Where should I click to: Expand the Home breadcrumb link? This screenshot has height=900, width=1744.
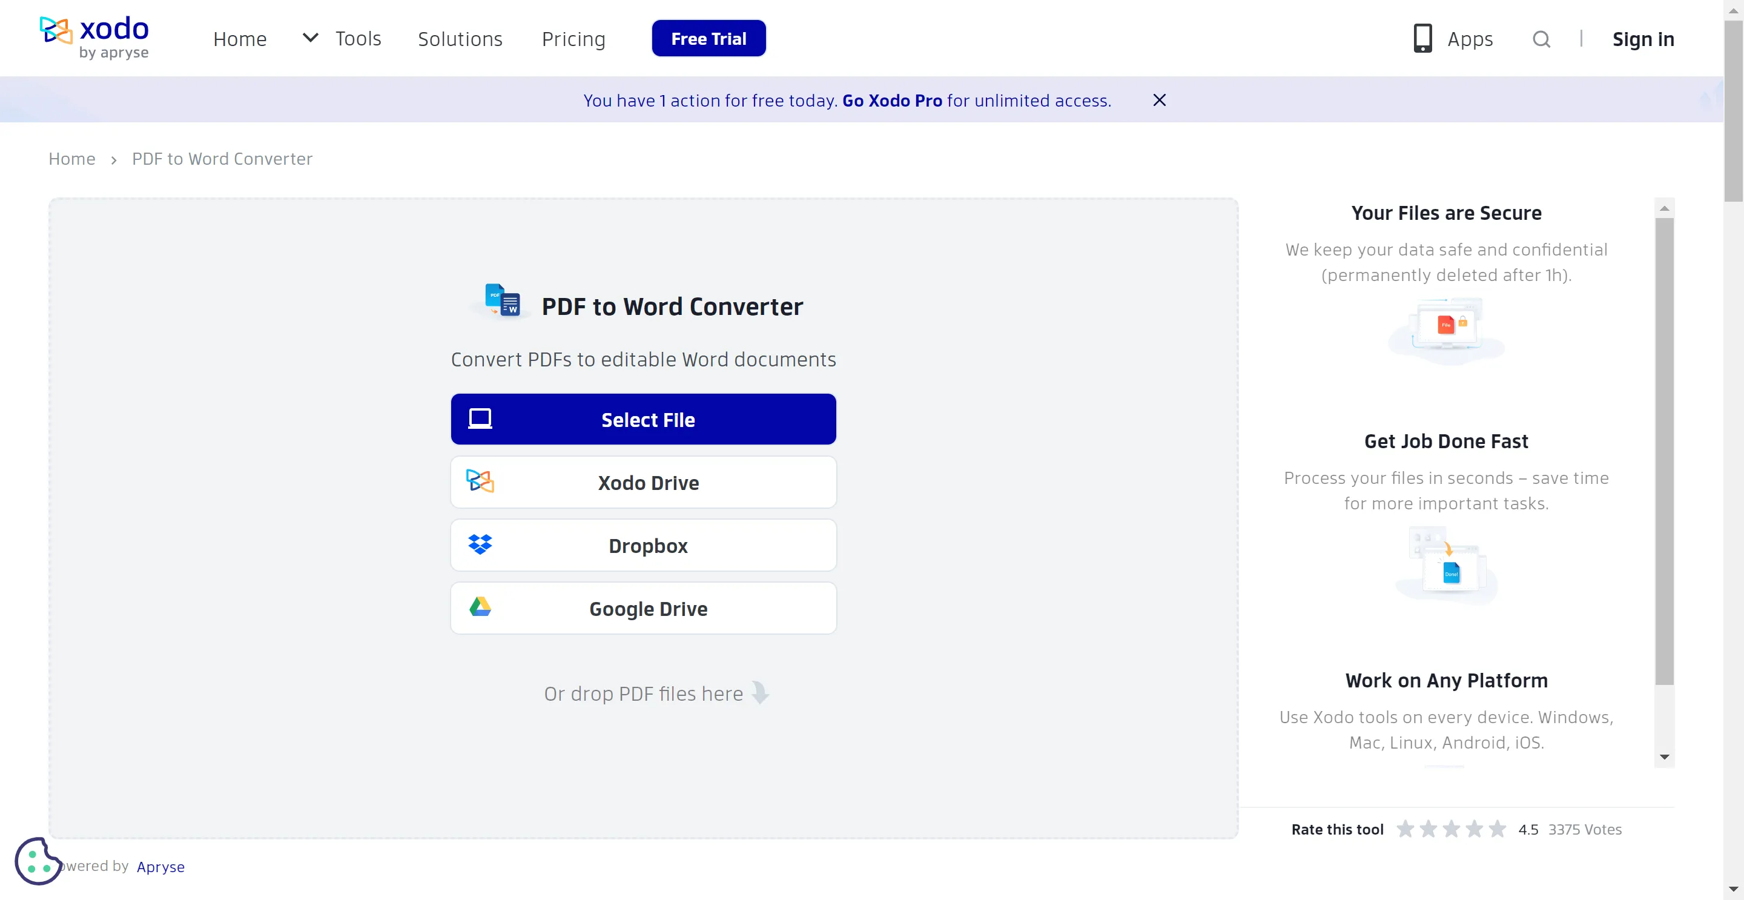pyautogui.click(x=71, y=159)
